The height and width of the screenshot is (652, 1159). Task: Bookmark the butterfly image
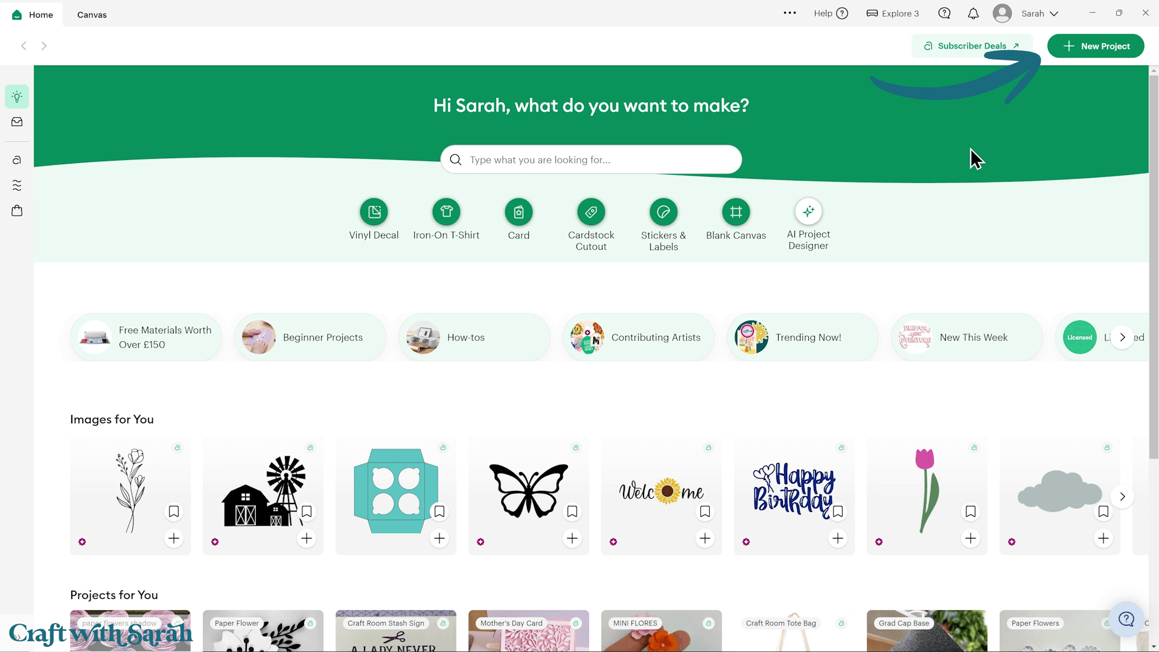coord(572,512)
